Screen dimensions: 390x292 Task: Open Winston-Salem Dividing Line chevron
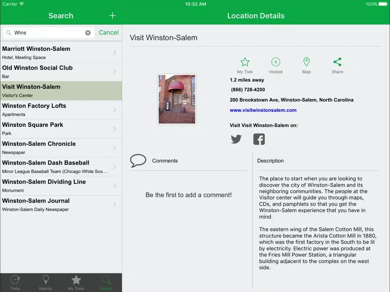pos(115,186)
